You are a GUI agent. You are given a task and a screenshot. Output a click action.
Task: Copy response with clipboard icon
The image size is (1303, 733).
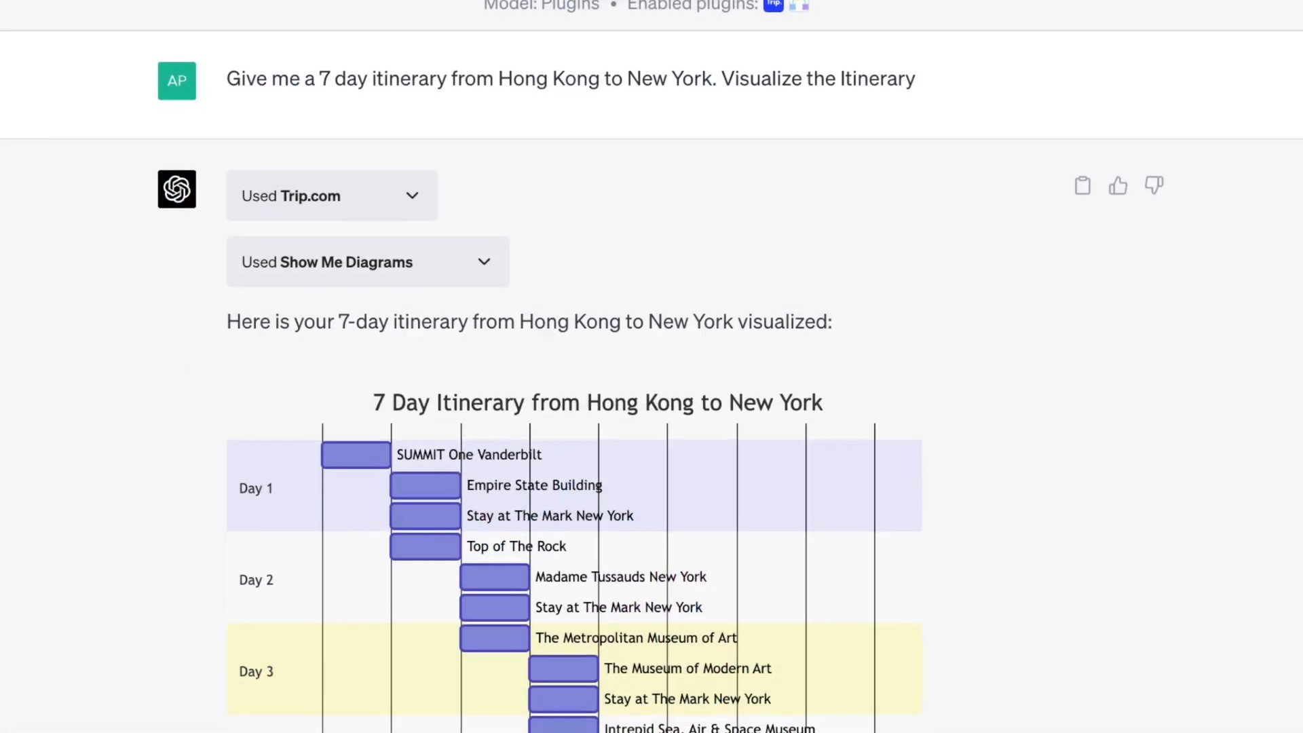1082,185
